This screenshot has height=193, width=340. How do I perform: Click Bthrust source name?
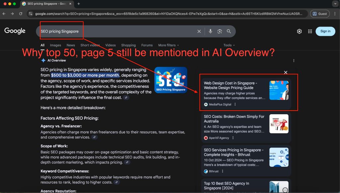click(213, 171)
